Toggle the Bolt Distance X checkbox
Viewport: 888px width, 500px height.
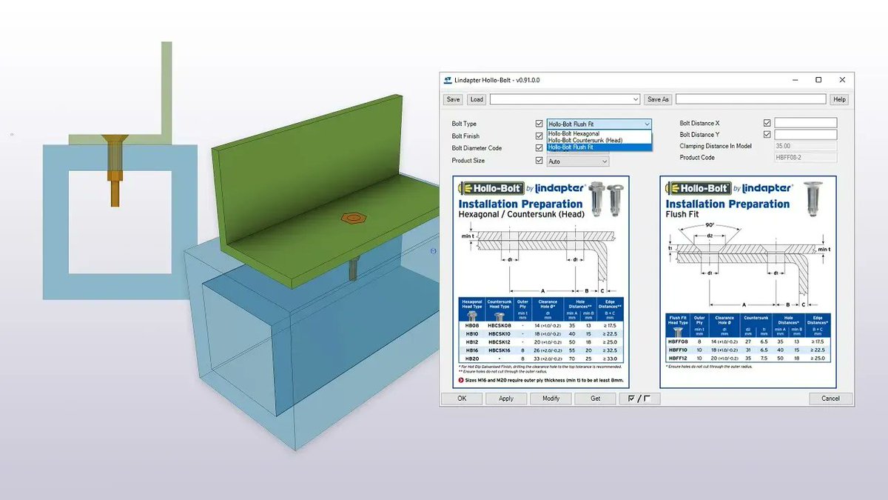click(767, 123)
